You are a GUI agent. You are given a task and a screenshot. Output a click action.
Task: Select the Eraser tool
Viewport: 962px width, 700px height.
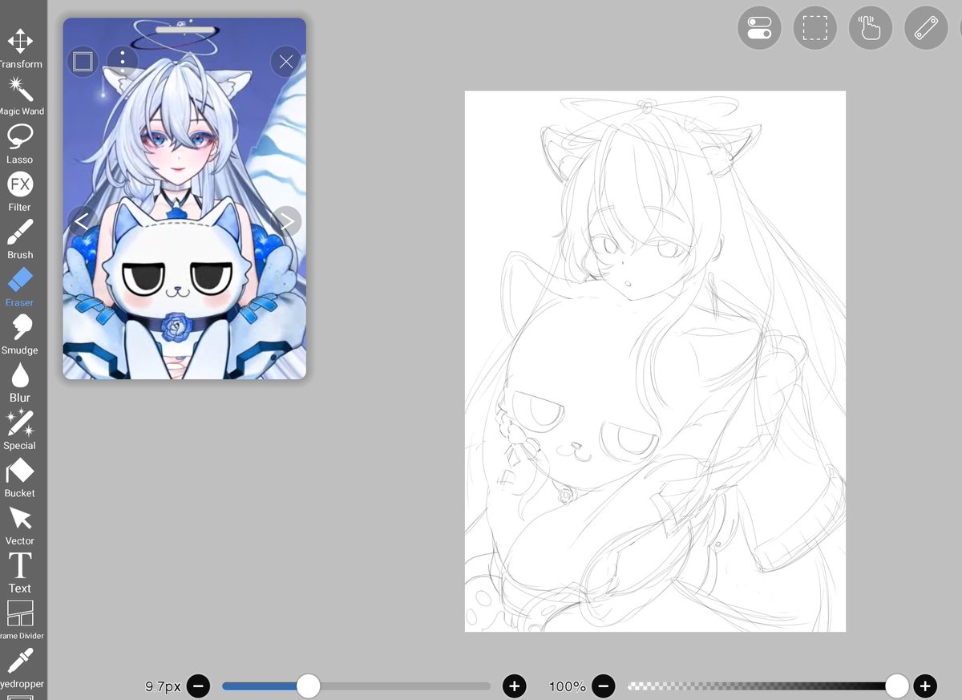pos(20,287)
